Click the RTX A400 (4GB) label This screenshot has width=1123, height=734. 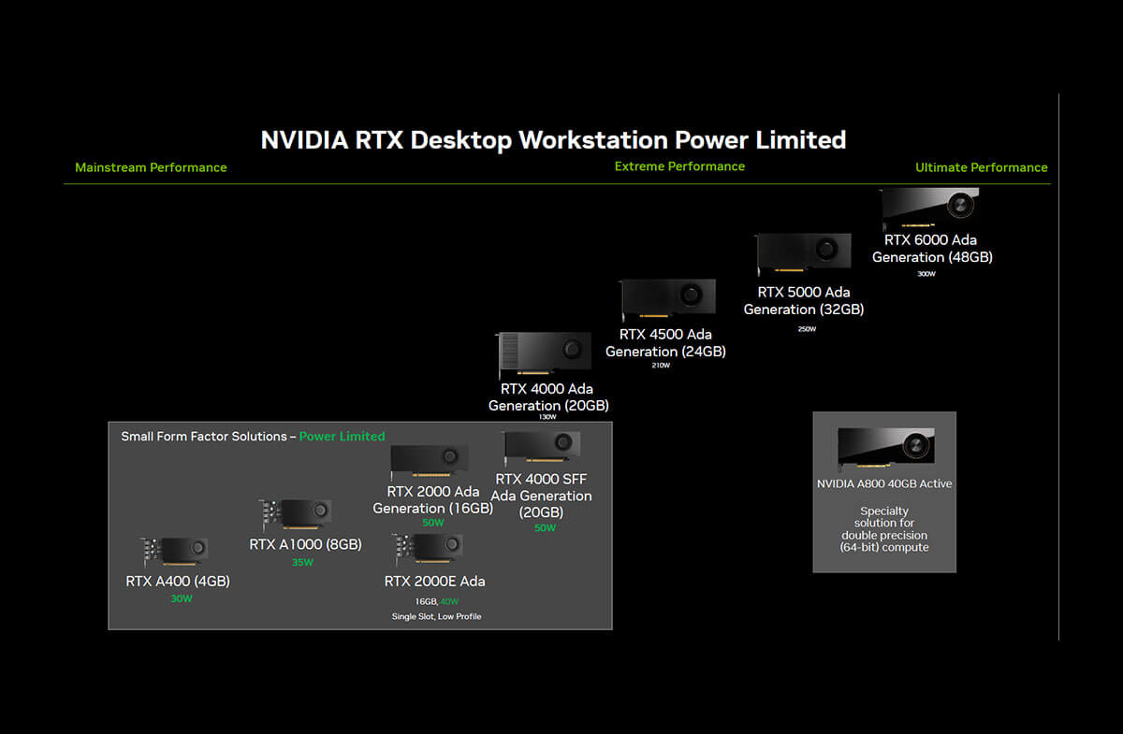pyautogui.click(x=178, y=581)
